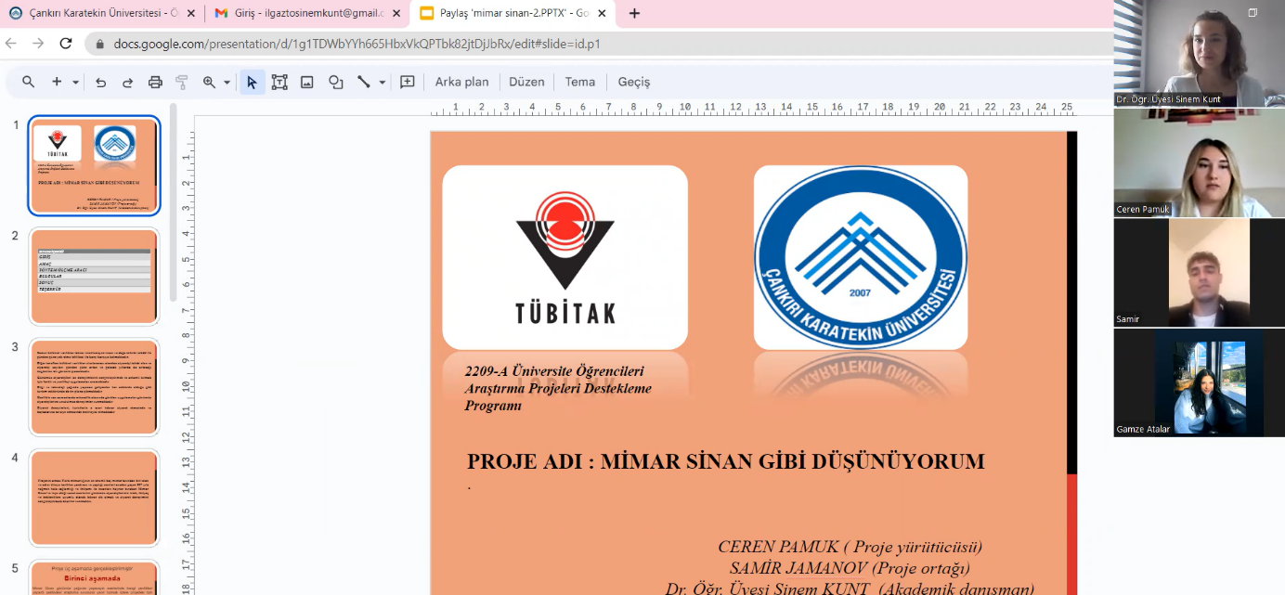This screenshot has width=1285, height=595.
Task: Select the TÜBİTAK logo on slide
Action: pyautogui.click(x=565, y=257)
